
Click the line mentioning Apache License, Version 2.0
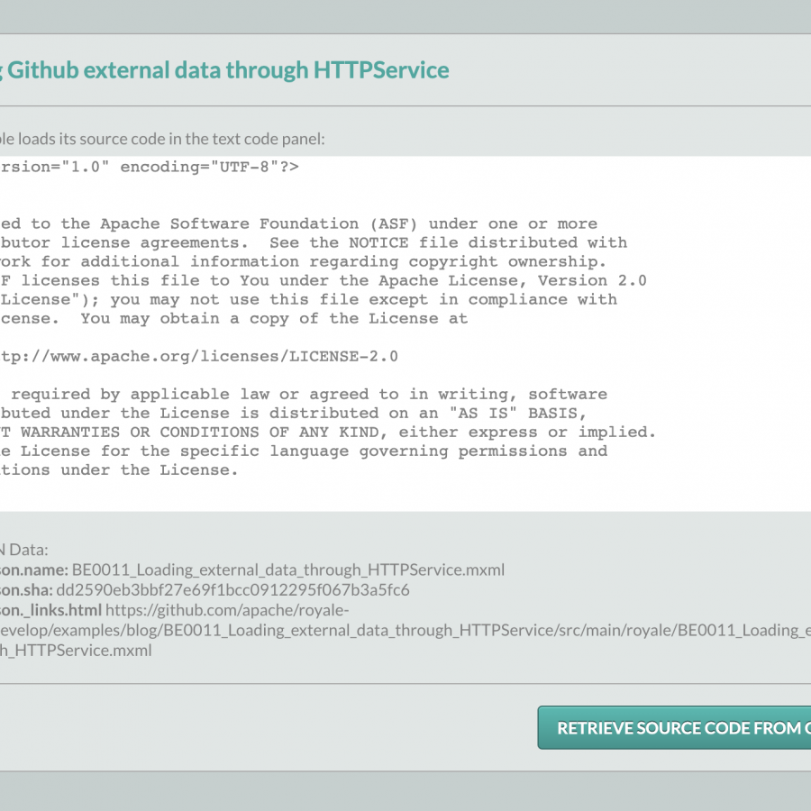(324, 280)
